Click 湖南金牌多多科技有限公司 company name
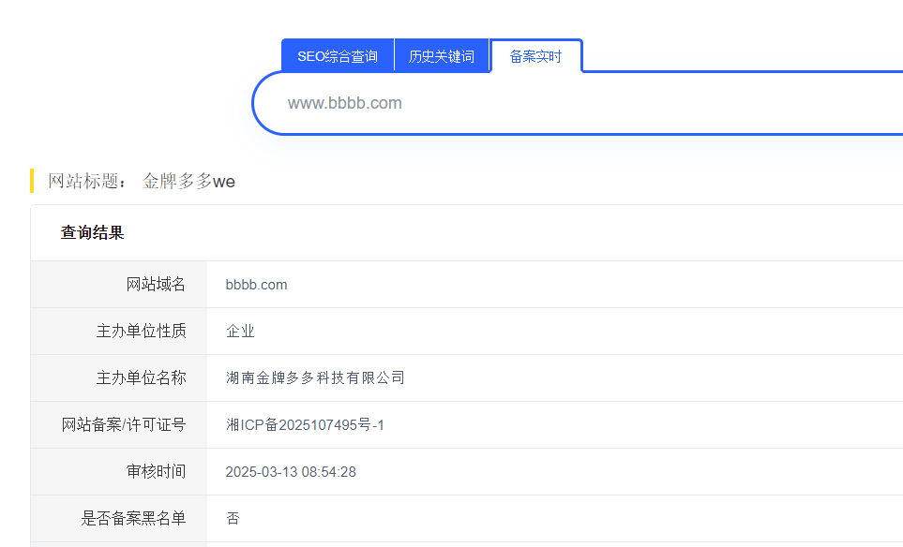The height and width of the screenshot is (547, 903). (315, 377)
